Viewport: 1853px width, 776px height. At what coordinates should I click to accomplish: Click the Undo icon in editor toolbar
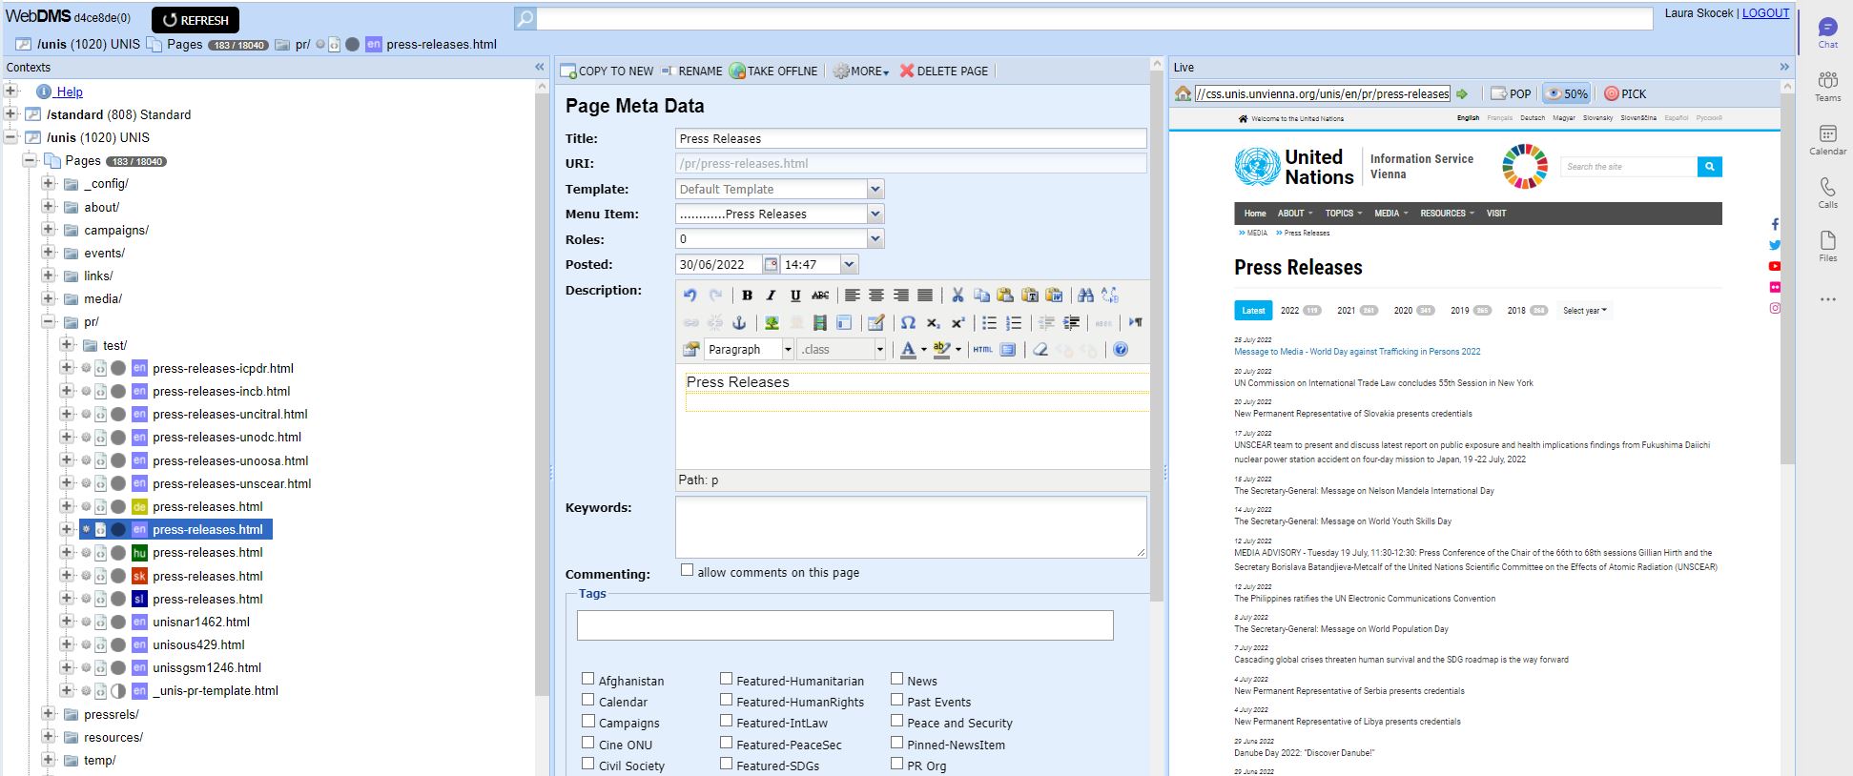coord(690,296)
